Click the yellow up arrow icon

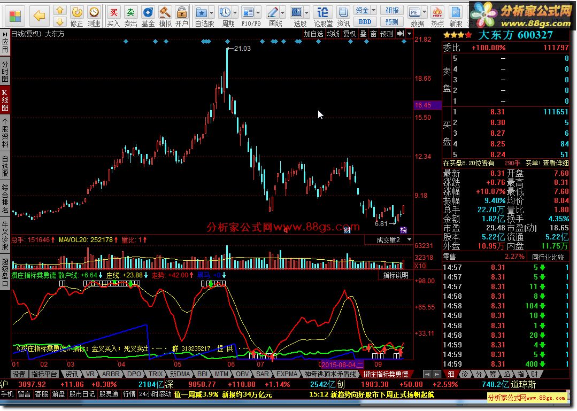[x=60, y=10]
